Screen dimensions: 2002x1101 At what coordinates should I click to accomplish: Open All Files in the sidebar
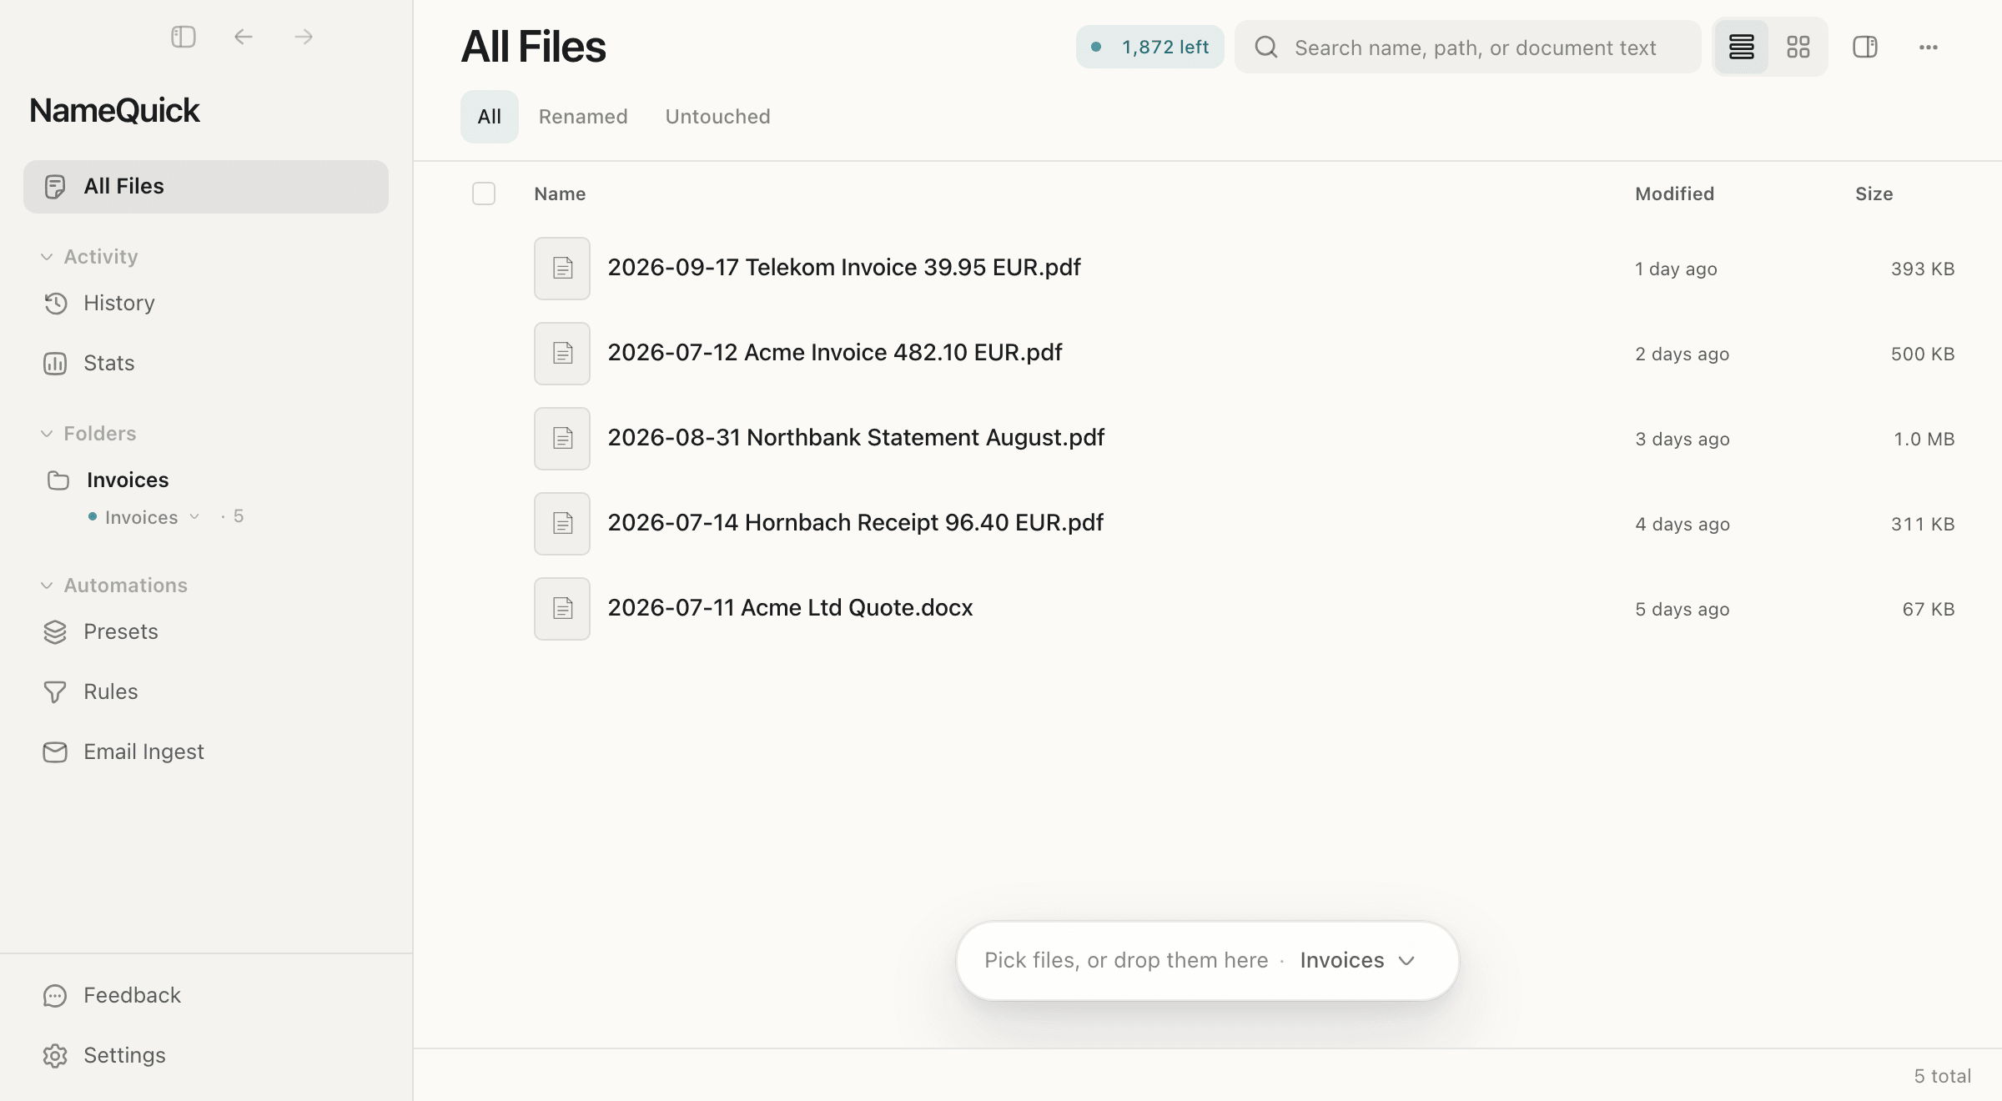(206, 187)
